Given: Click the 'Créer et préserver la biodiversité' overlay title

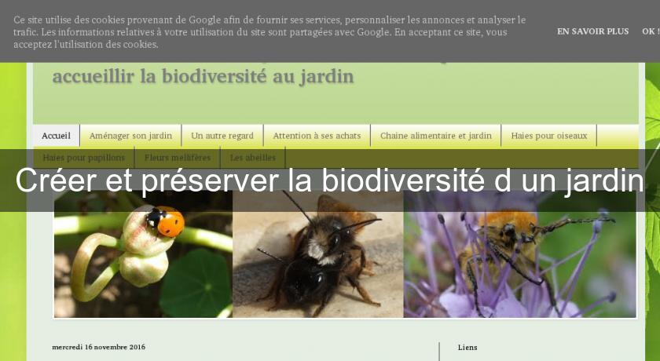Looking at the screenshot, I should [329, 180].
